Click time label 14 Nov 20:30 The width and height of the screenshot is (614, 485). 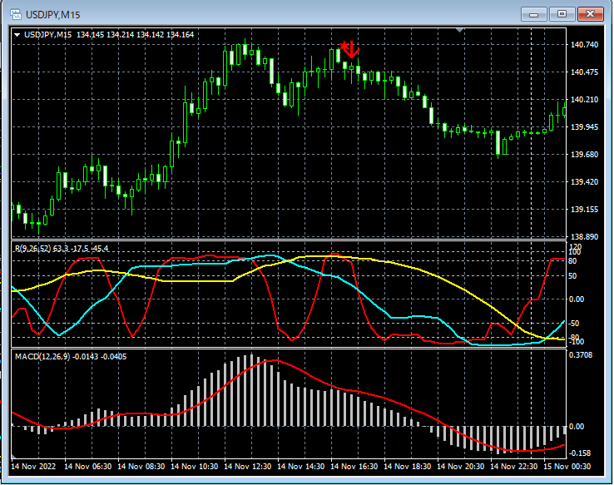point(461,467)
